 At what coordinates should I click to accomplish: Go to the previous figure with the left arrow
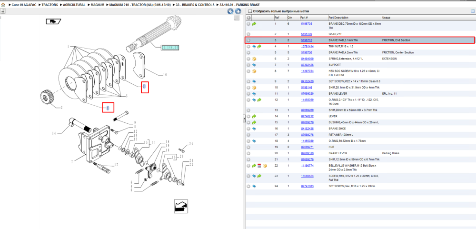[x=230, y=11]
